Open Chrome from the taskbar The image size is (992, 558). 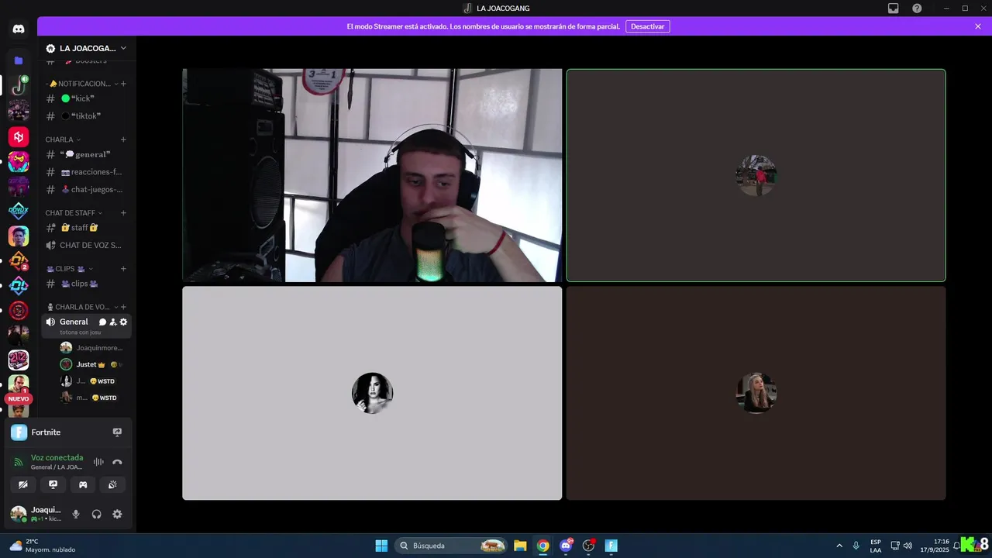[x=543, y=546]
